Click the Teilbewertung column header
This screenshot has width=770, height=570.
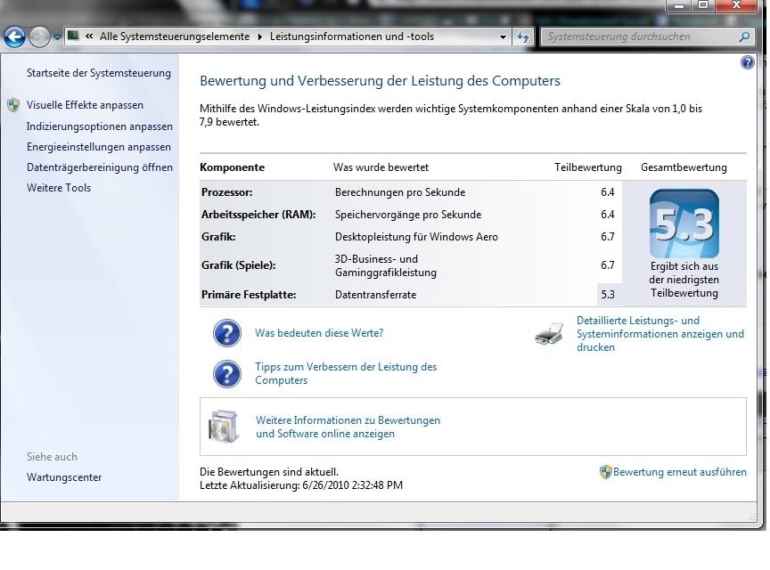(588, 167)
